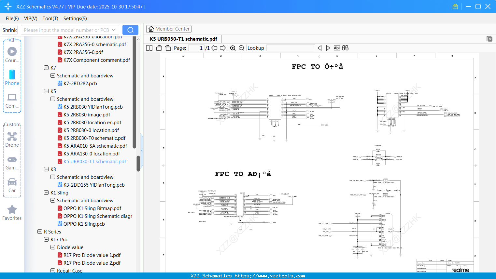Viewport: 496px width, 279px height.
Task: Click the Member Center button
Action: [169, 29]
